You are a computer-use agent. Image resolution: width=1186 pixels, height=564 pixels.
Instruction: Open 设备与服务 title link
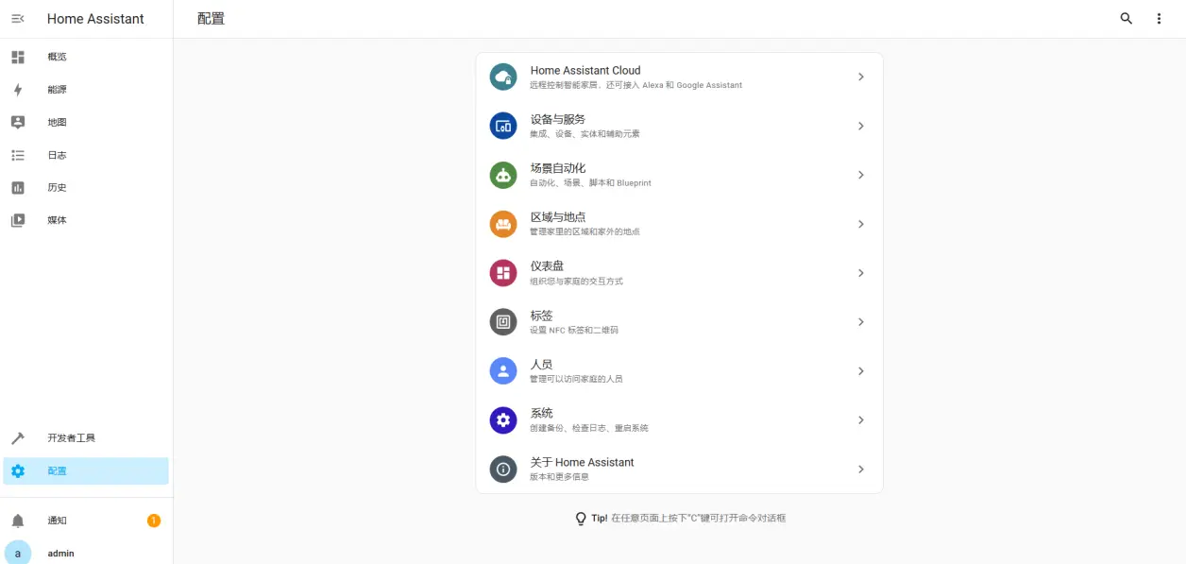pyautogui.click(x=558, y=119)
